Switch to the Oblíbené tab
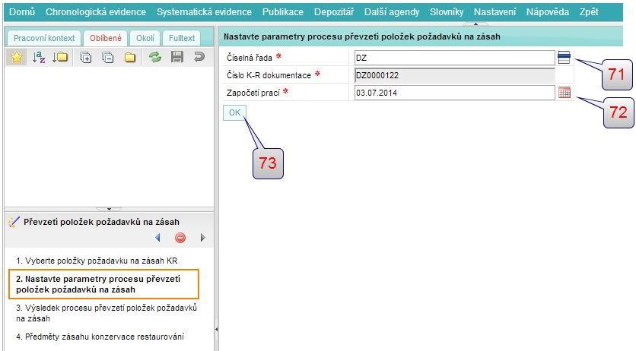Screen dimensions: 636x351 pyautogui.click(x=106, y=38)
